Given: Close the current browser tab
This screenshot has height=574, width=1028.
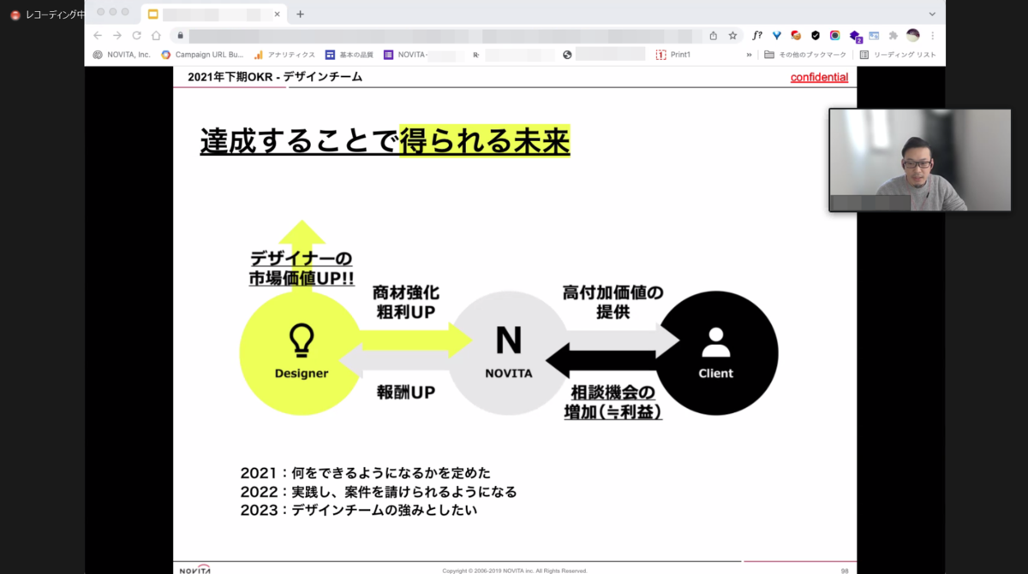Looking at the screenshot, I should 277,14.
